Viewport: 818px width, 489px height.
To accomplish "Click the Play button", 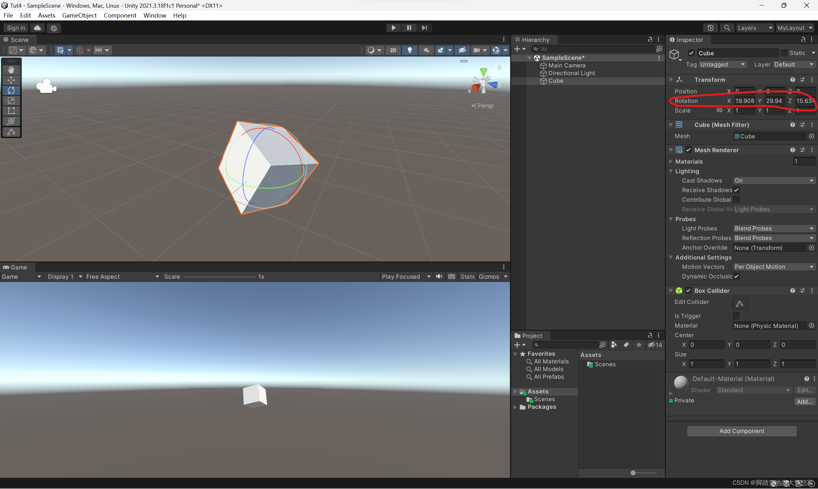I will [393, 28].
